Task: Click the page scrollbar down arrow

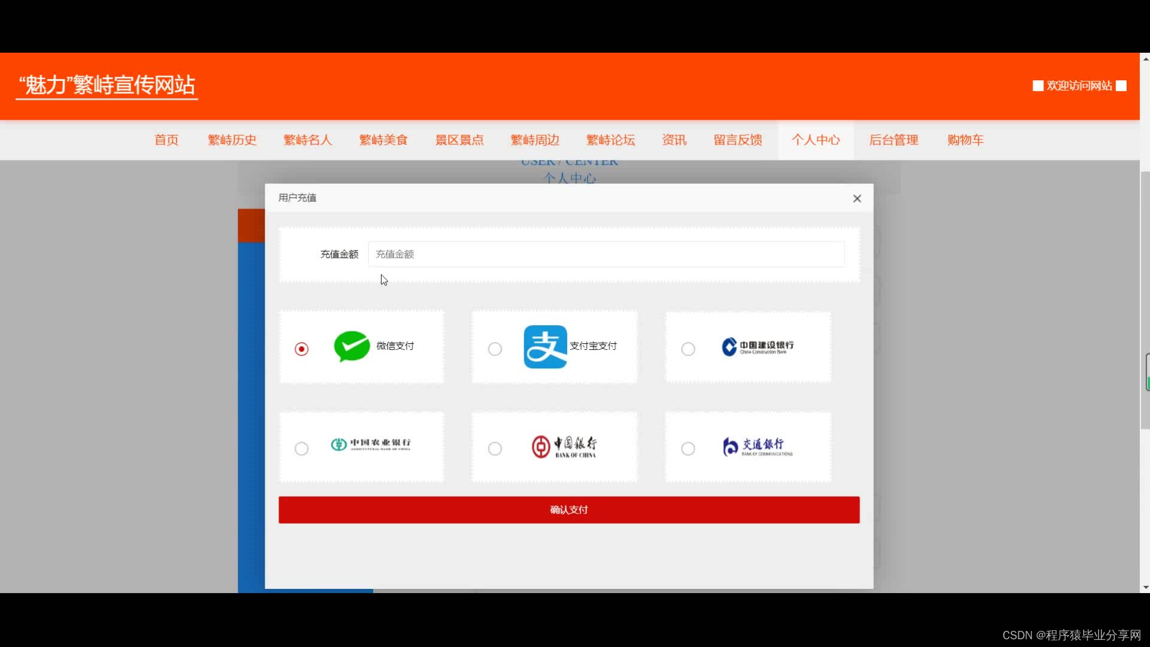Action: [1145, 587]
